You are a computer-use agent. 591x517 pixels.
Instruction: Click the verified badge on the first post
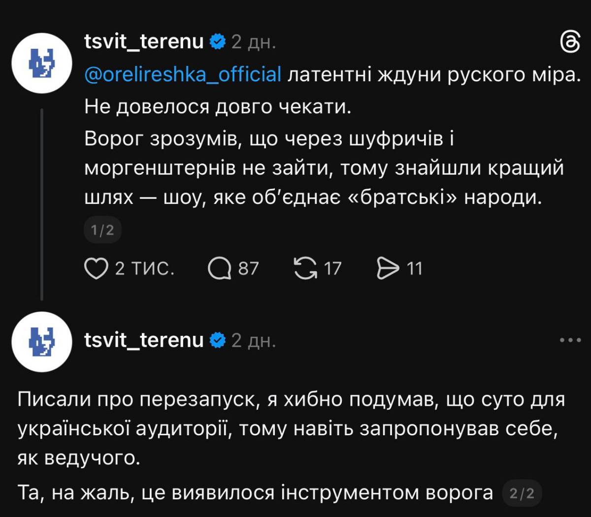click(x=218, y=42)
